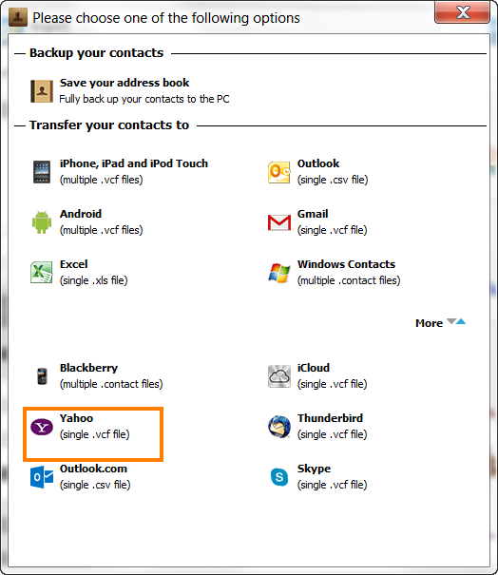Choose the Thunderbird mail icon
The image size is (498, 575).
pyautogui.click(x=279, y=427)
